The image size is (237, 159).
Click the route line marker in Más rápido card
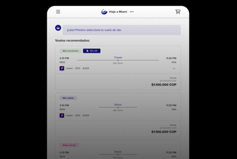[118, 107]
